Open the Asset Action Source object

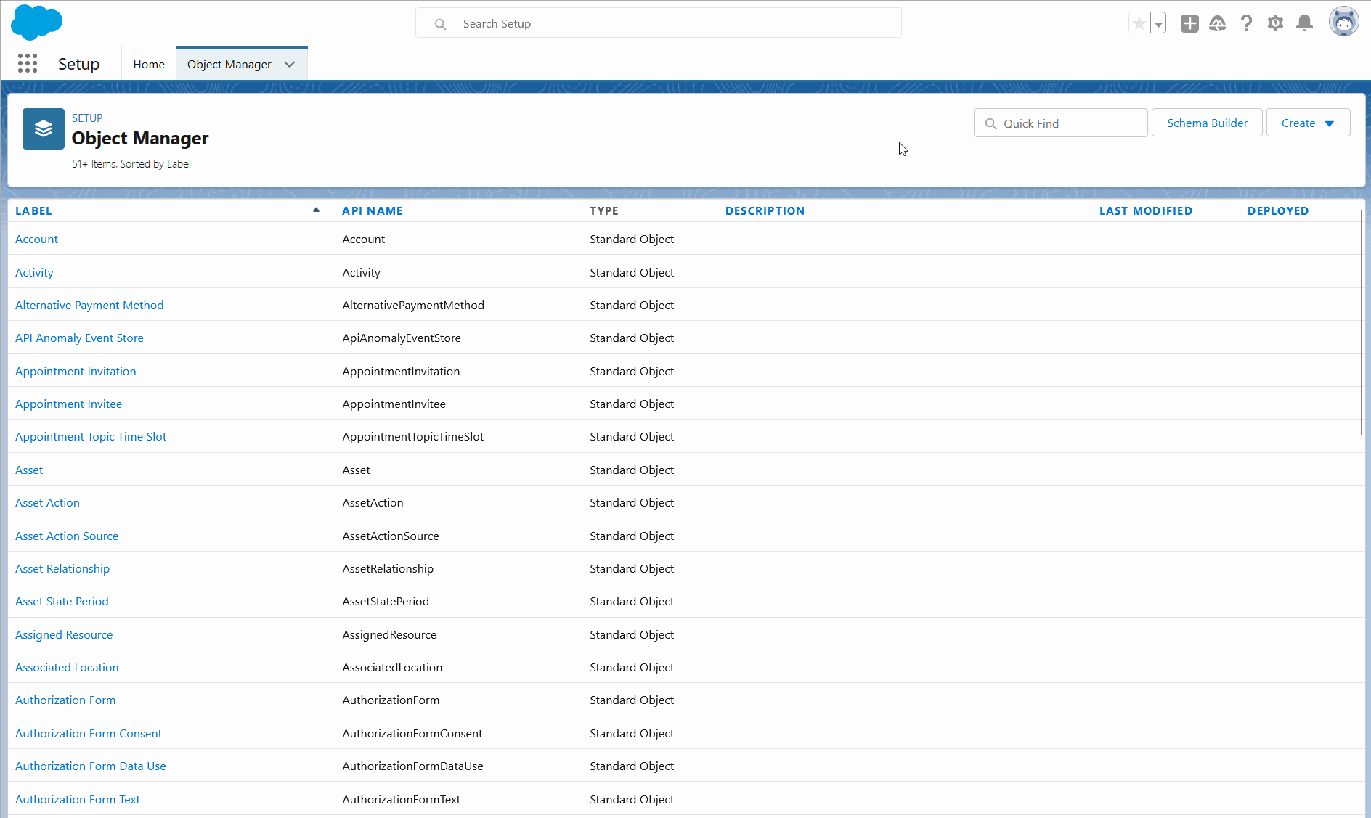[x=67, y=536]
